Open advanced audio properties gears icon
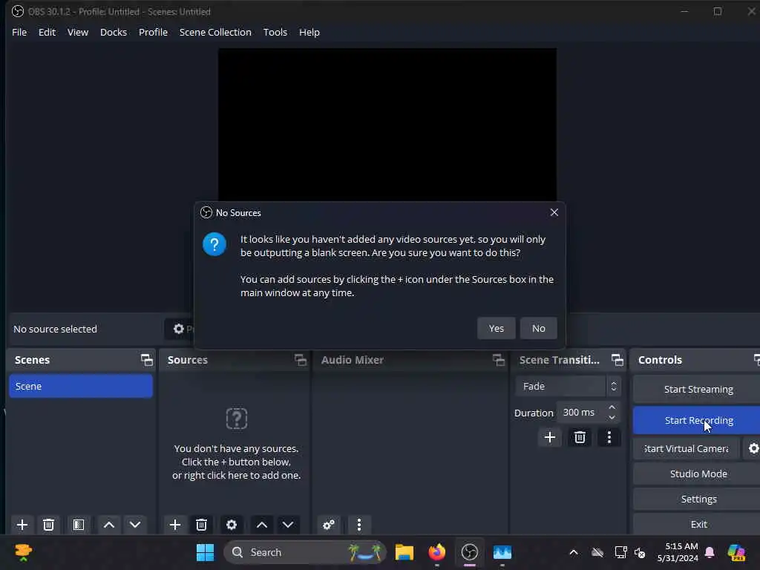The image size is (760, 570). [x=329, y=525]
